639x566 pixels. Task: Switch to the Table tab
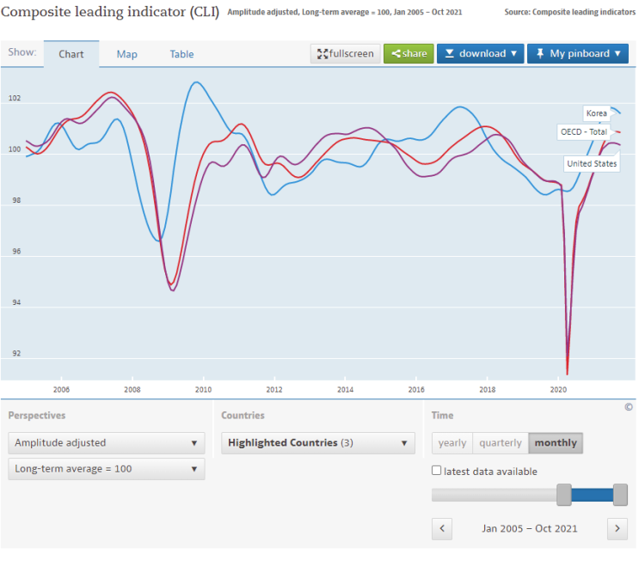click(181, 54)
